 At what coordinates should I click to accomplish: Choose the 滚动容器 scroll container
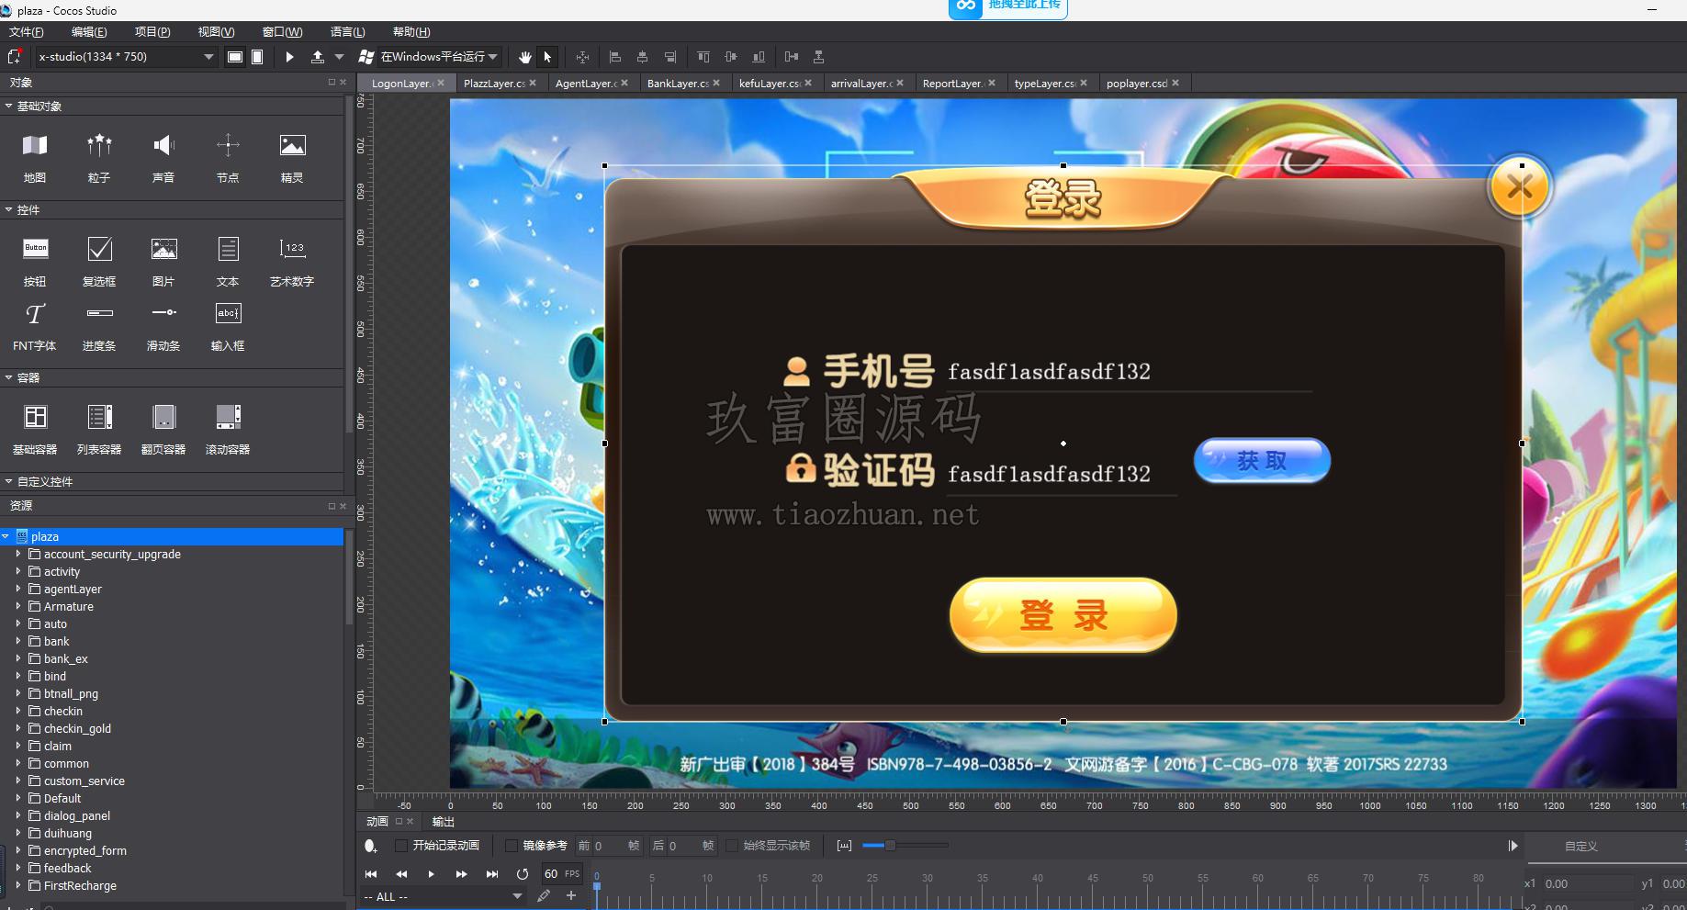click(x=228, y=429)
